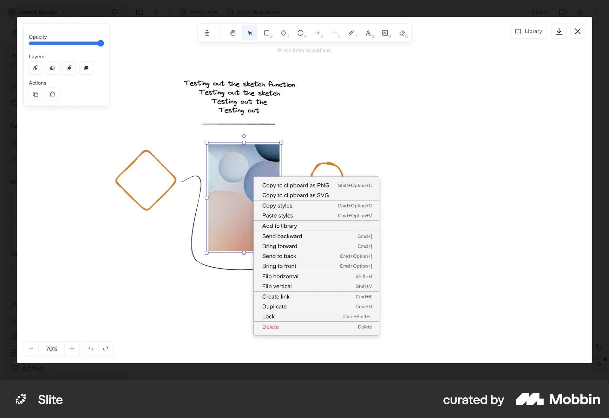609x418 pixels.
Task: Collapse the sidebar using the panel toggle
Action: [x=140, y=12]
